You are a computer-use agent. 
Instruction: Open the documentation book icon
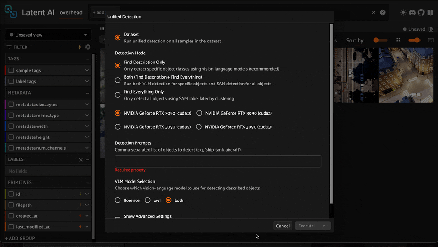pyautogui.click(x=430, y=12)
